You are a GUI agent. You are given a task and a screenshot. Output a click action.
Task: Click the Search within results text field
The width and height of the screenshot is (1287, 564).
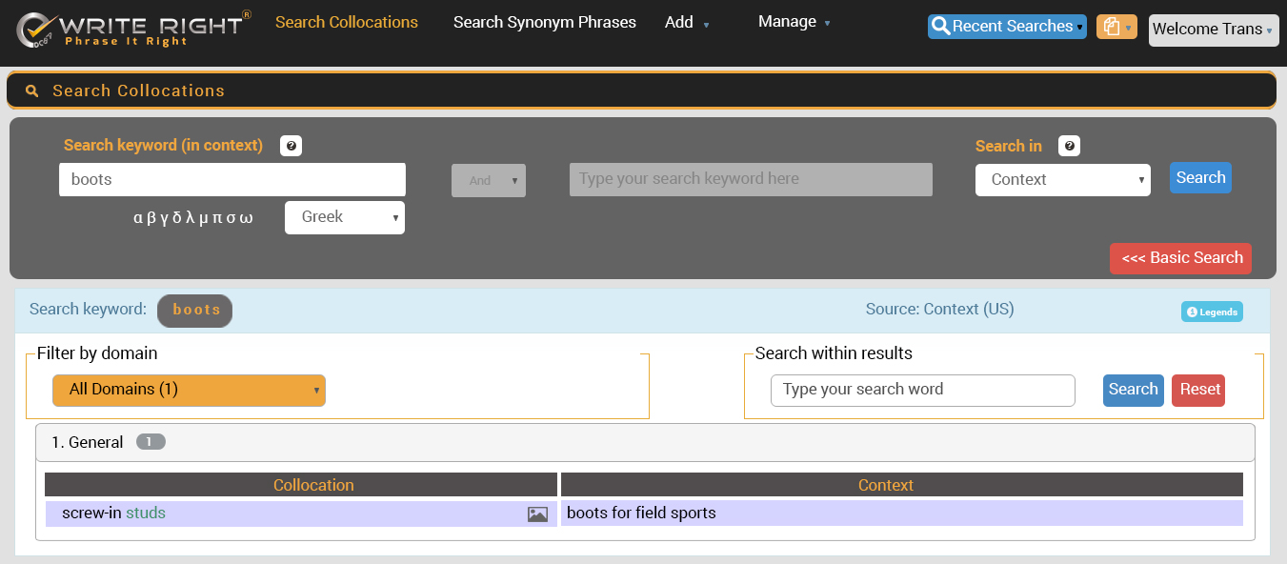(x=922, y=390)
